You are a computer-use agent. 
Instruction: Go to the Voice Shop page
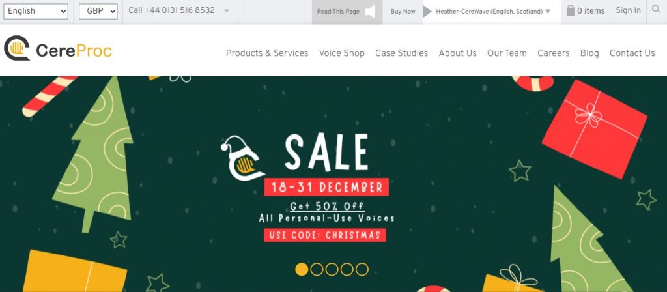pos(342,53)
